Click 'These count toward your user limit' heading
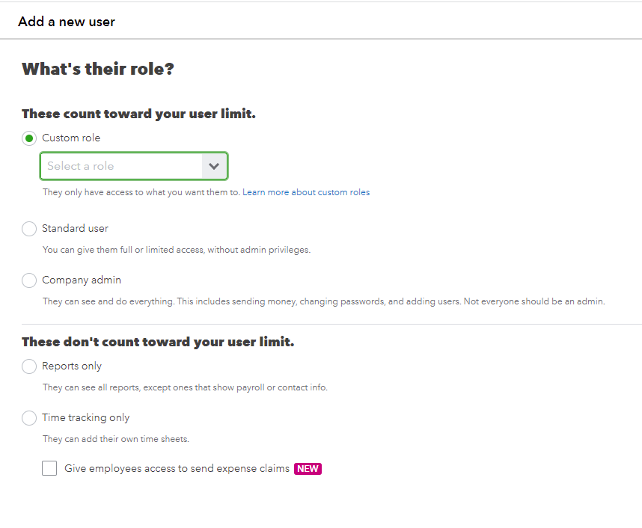Screen dimensions: 642x528 point(138,114)
